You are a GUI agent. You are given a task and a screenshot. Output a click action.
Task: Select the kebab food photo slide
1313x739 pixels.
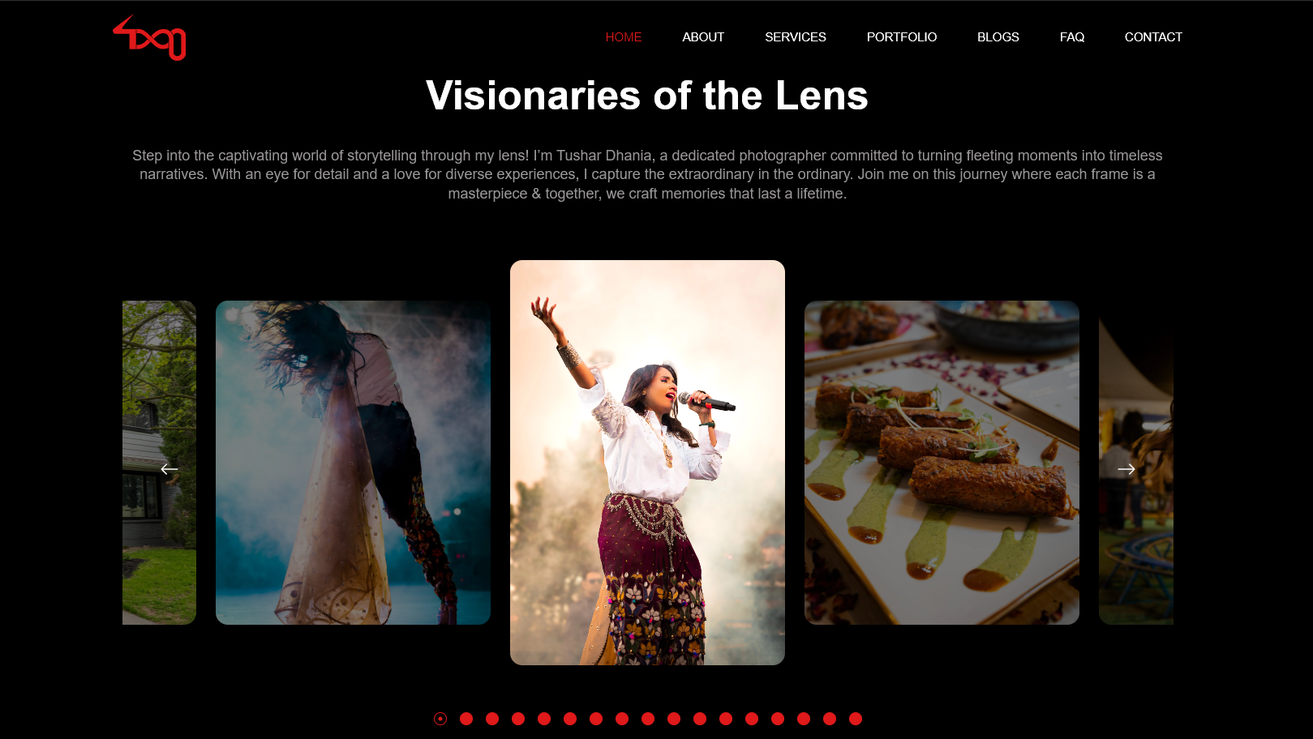tap(942, 463)
